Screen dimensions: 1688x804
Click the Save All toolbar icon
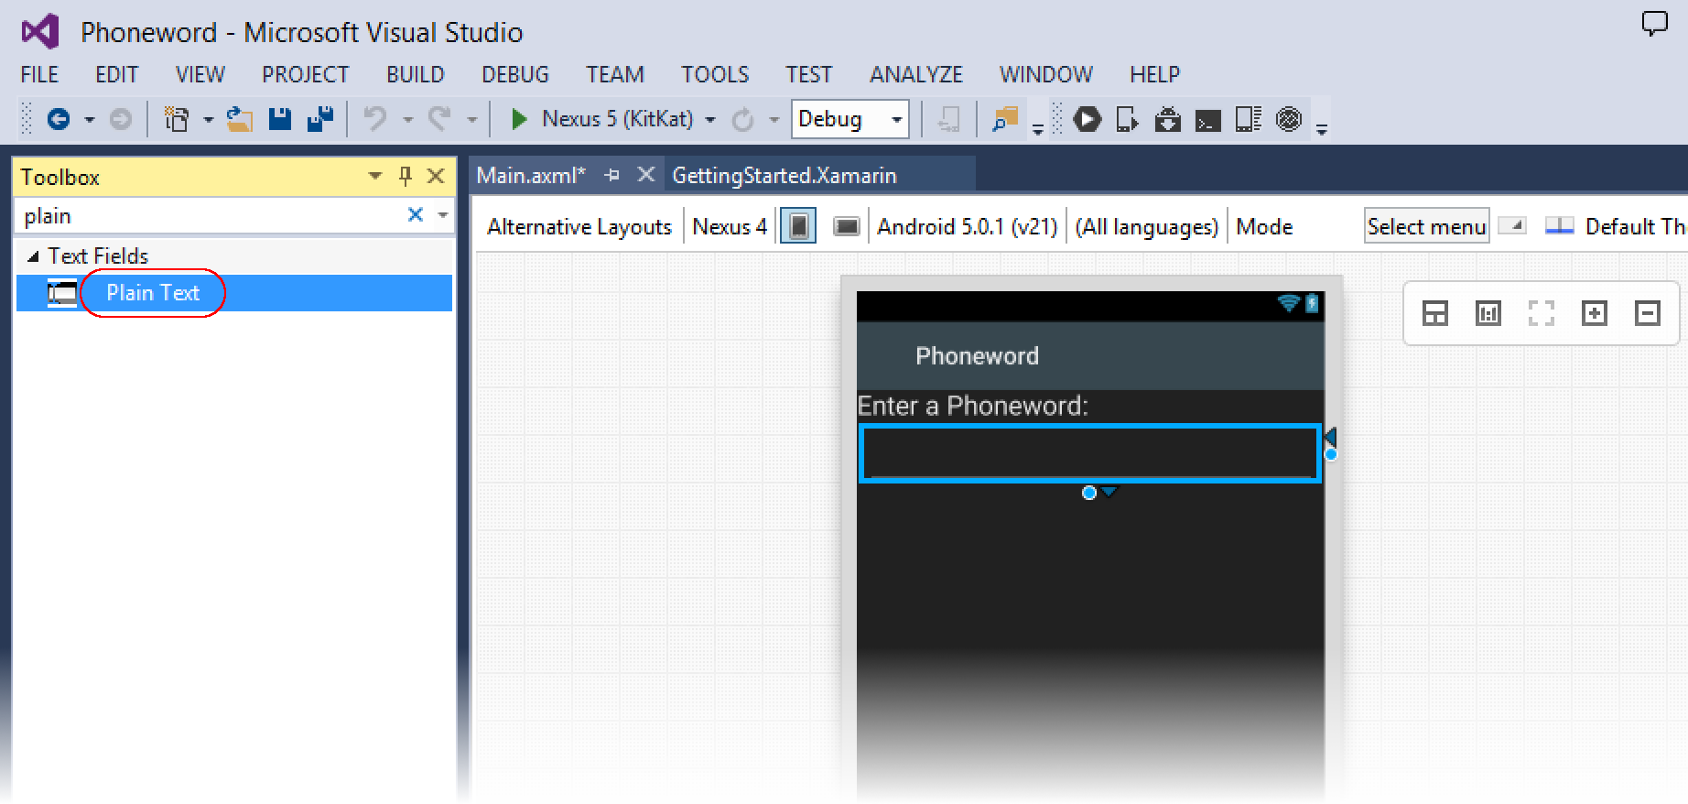[319, 119]
